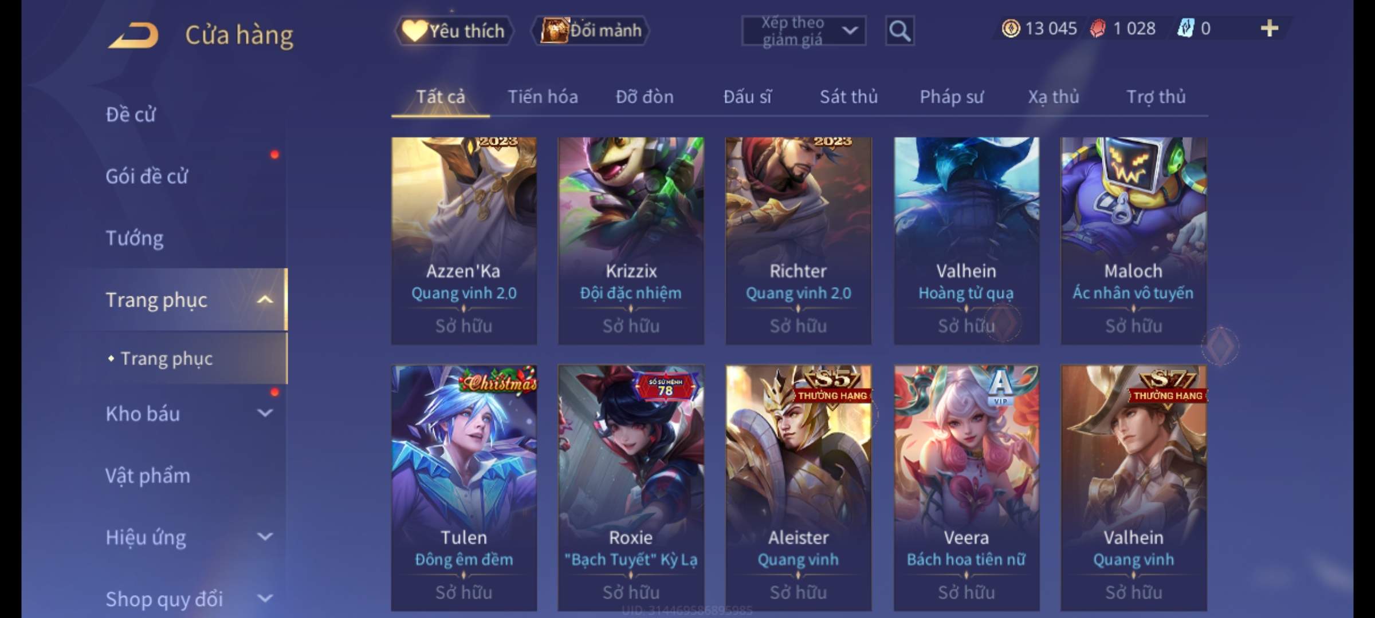Click the plus icon to add currency
Image resolution: width=1375 pixels, height=618 pixels.
1270,28
